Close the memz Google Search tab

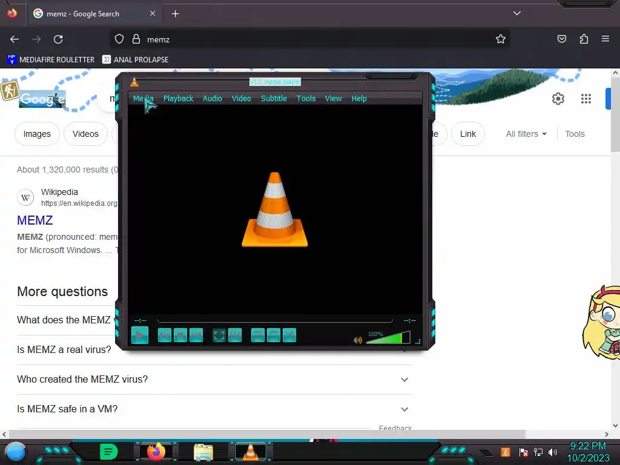click(x=152, y=13)
